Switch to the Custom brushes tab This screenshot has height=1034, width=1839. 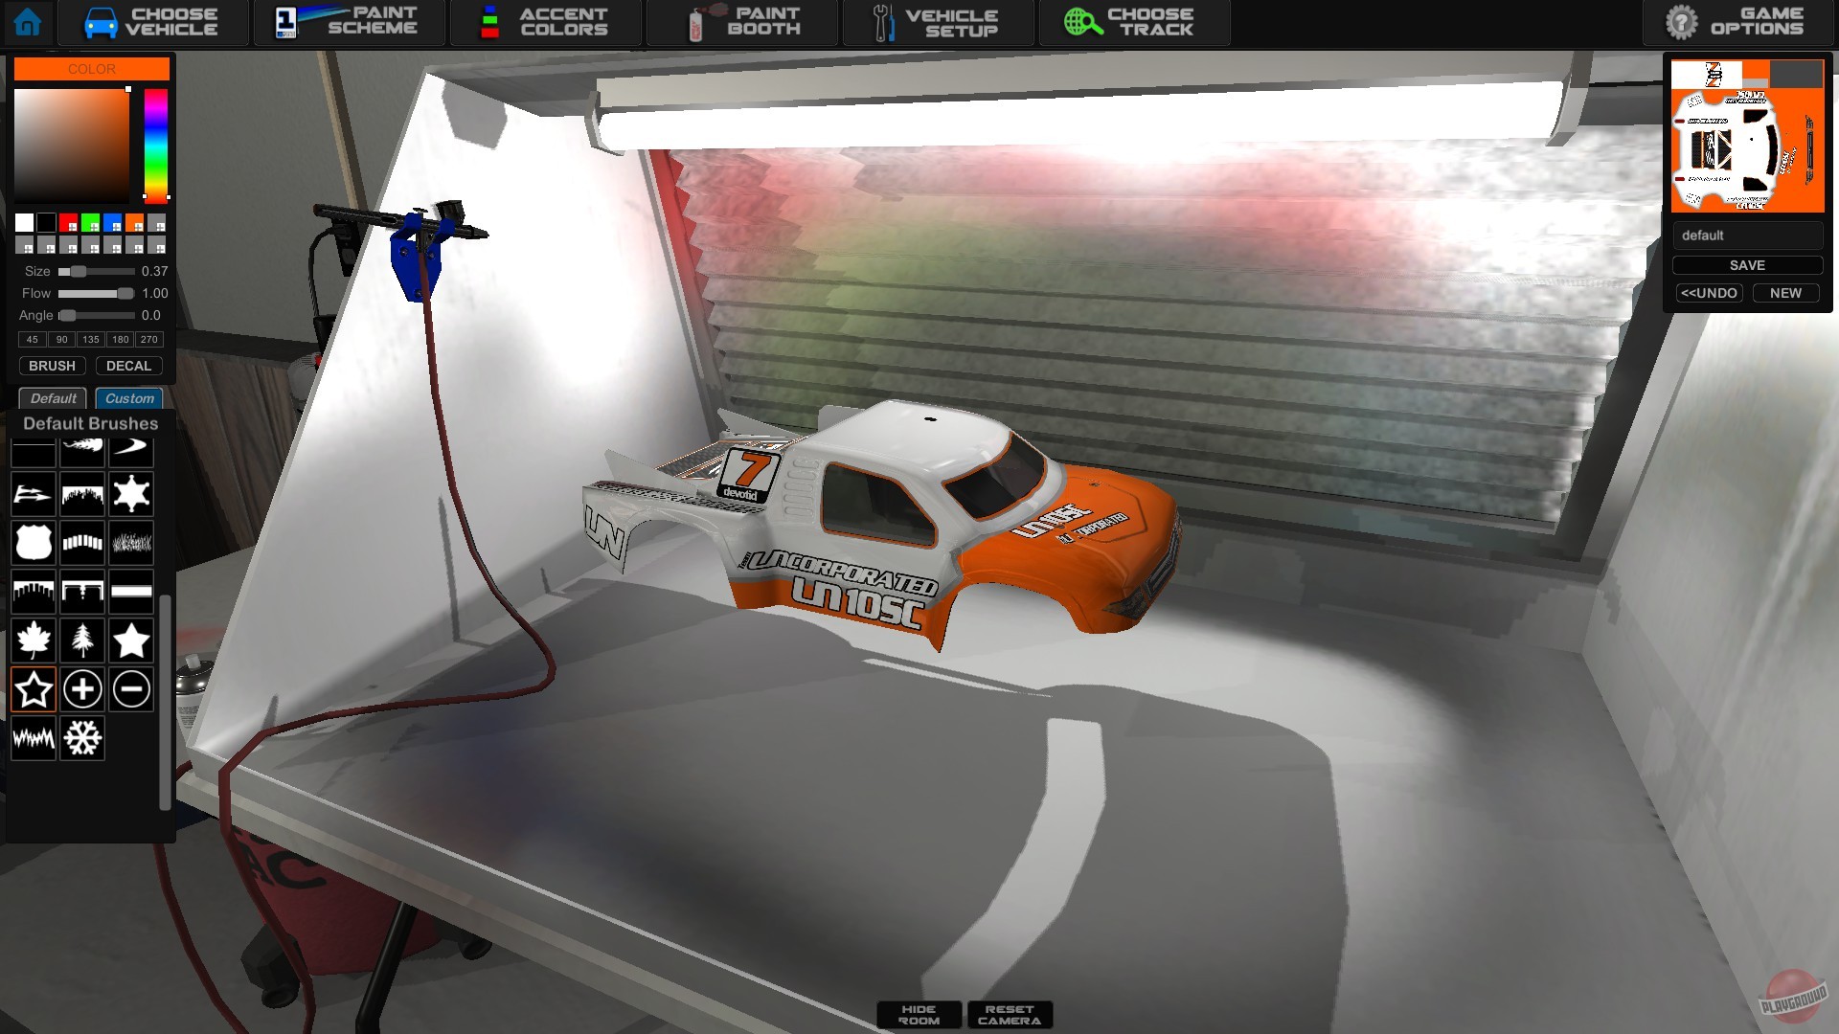coord(128,398)
